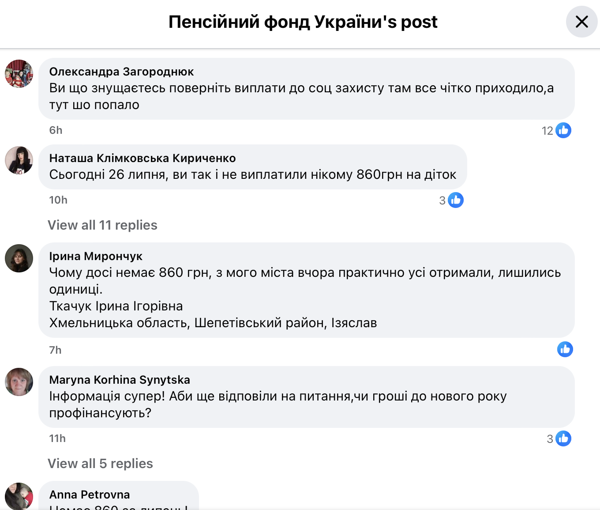This screenshot has height=510, width=600.
Task: Open Олександра Загороднюк's profile name link
Action: [121, 72]
